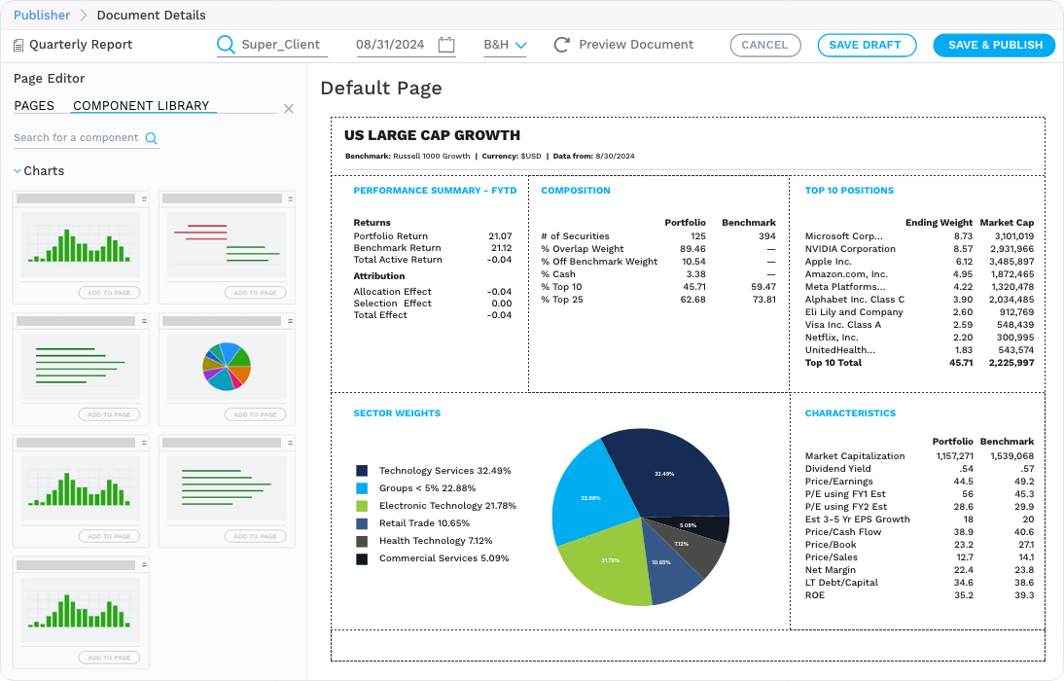
Task: Click the document icon beside Quarterly Report
Action: 18,44
